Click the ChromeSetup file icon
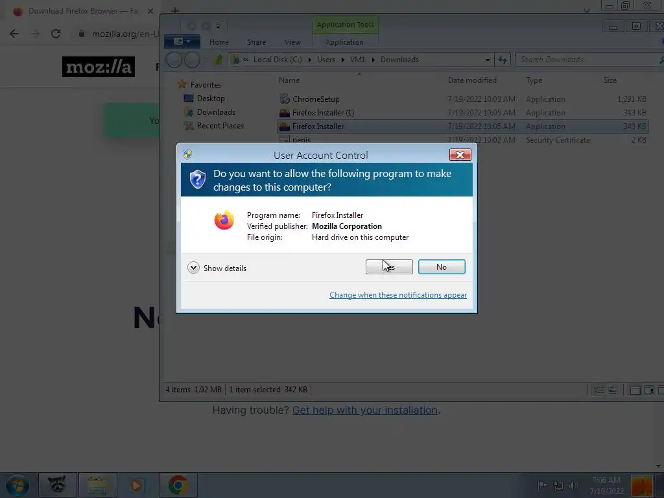The height and width of the screenshot is (498, 664). (x=285, y=99)
